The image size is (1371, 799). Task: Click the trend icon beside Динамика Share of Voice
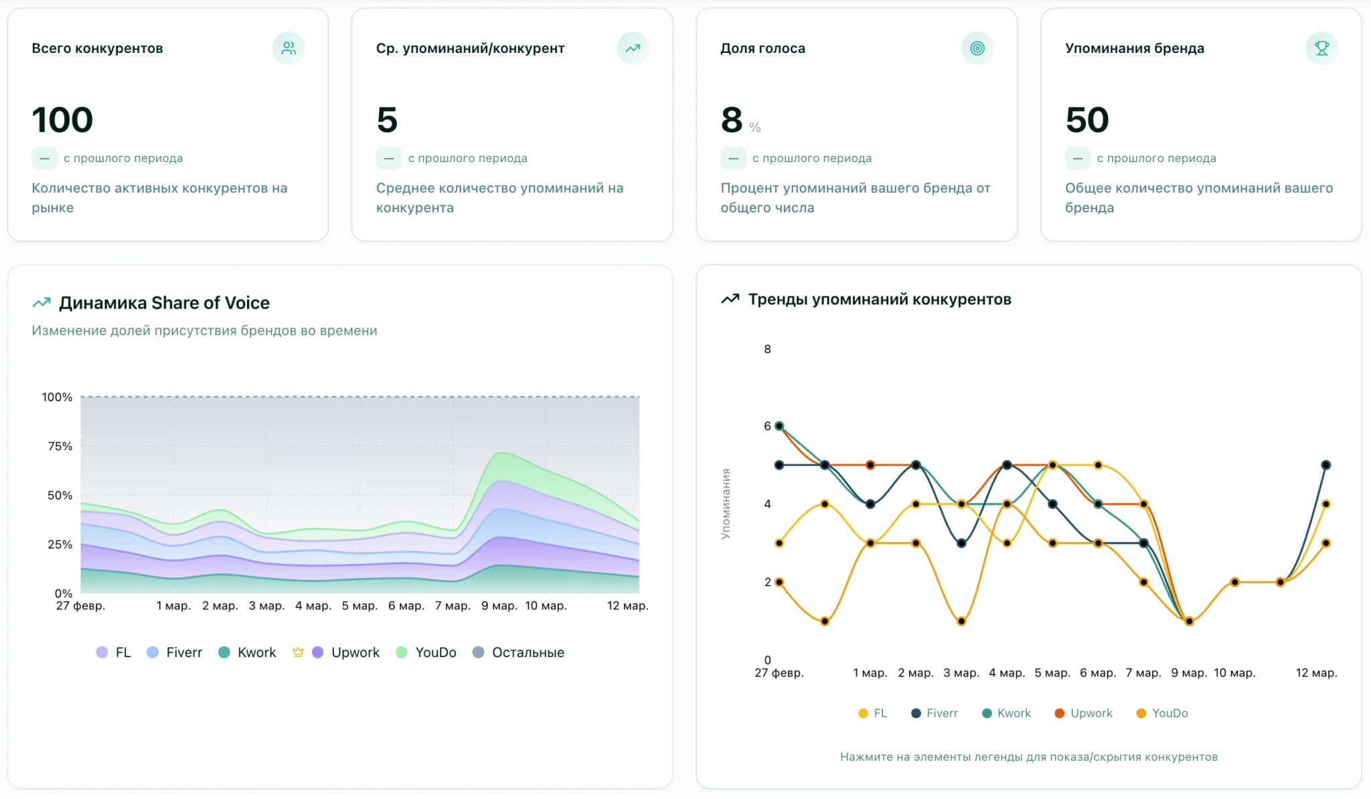(42, 303)
